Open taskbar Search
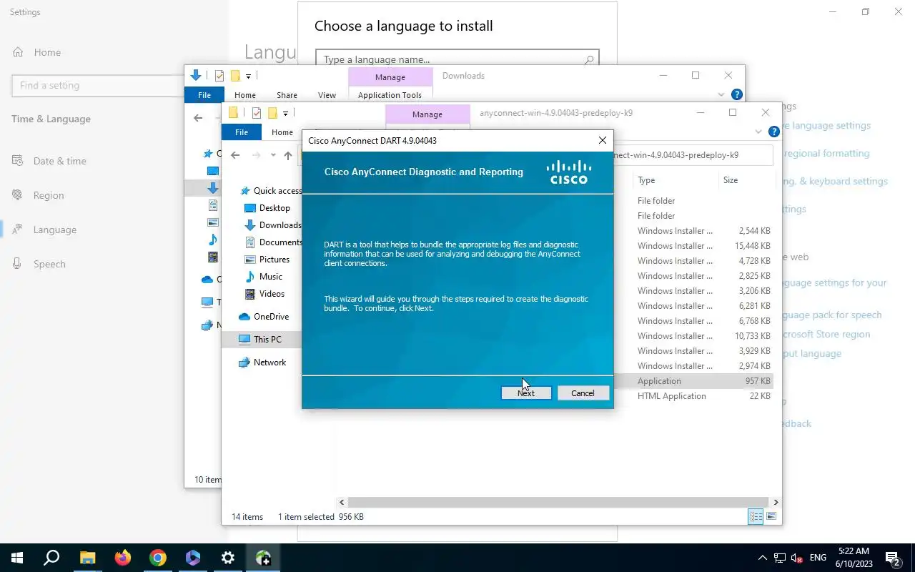 click(51, 558)
